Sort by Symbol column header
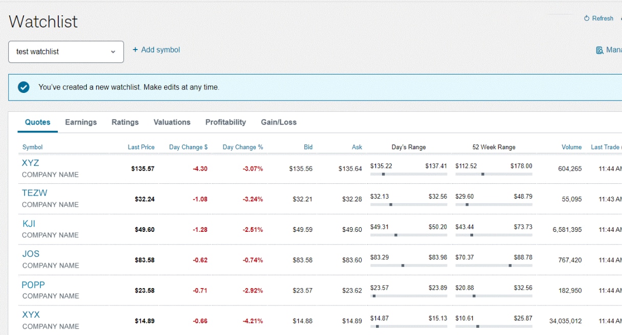622x335 pixels. 32,147
